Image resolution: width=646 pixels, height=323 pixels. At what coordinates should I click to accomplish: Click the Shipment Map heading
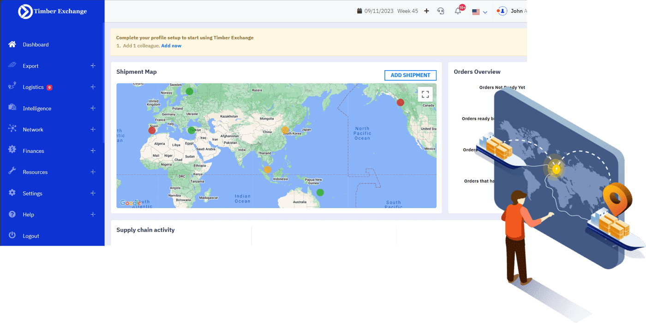pyautogui.click(x=137, y=72)
